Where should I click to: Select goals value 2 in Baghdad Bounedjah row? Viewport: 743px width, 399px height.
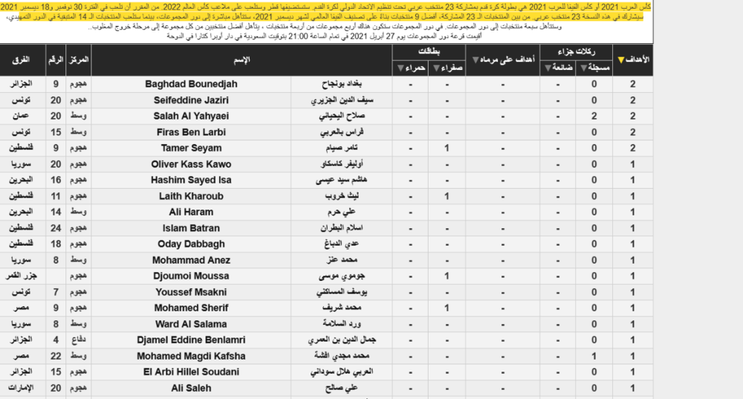pyautogui.click(x=632, y=85)
